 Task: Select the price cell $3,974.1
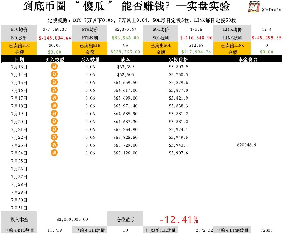178,129
